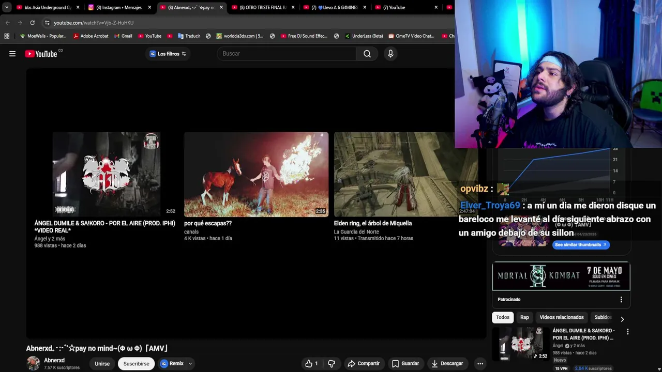Close the Instagram Mensajes tab

tap(149, 8)
